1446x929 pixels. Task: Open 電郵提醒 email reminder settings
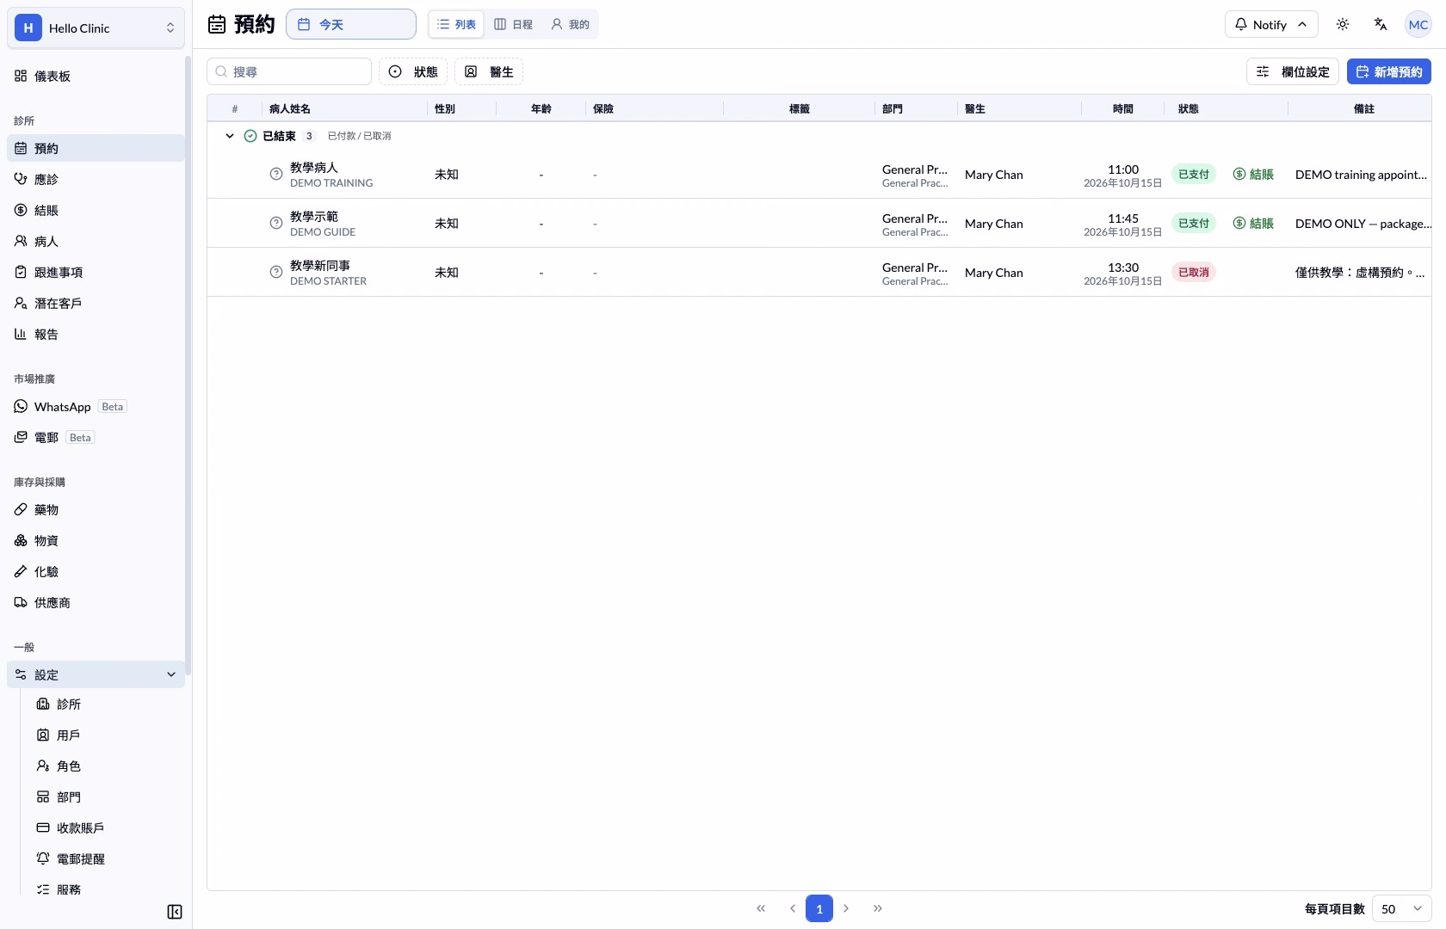pyautogui.click(x=108, y=858)
